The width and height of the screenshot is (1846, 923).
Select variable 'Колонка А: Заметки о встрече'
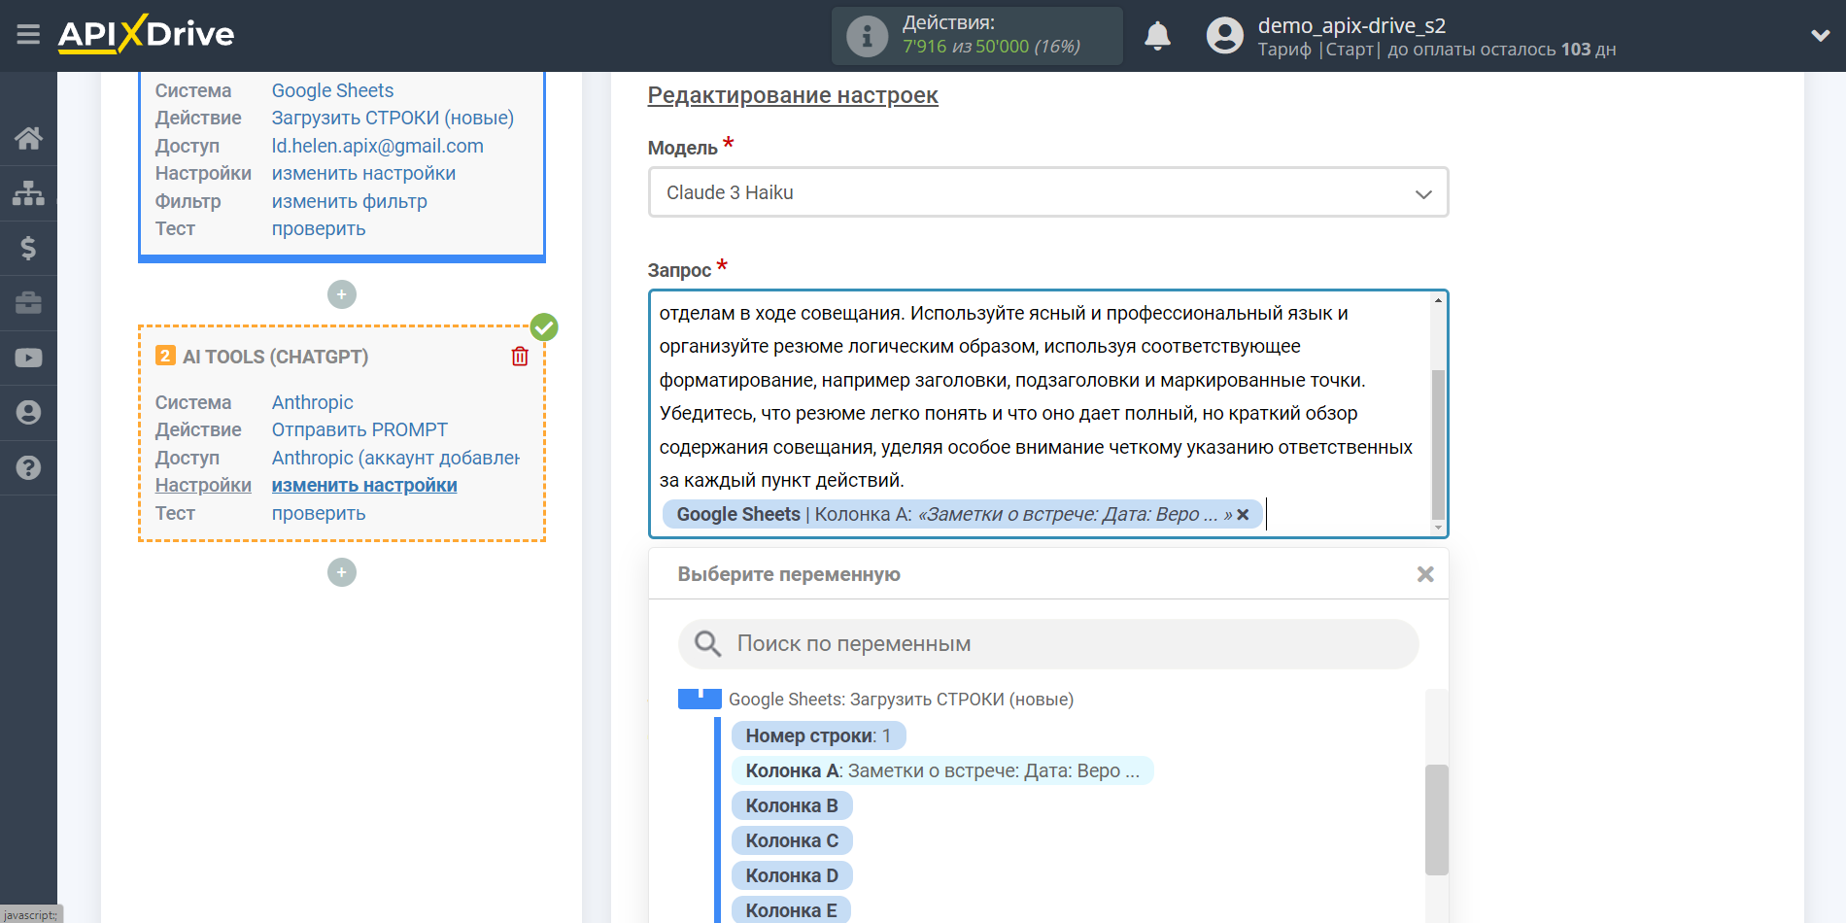click(x=942, y=770)
